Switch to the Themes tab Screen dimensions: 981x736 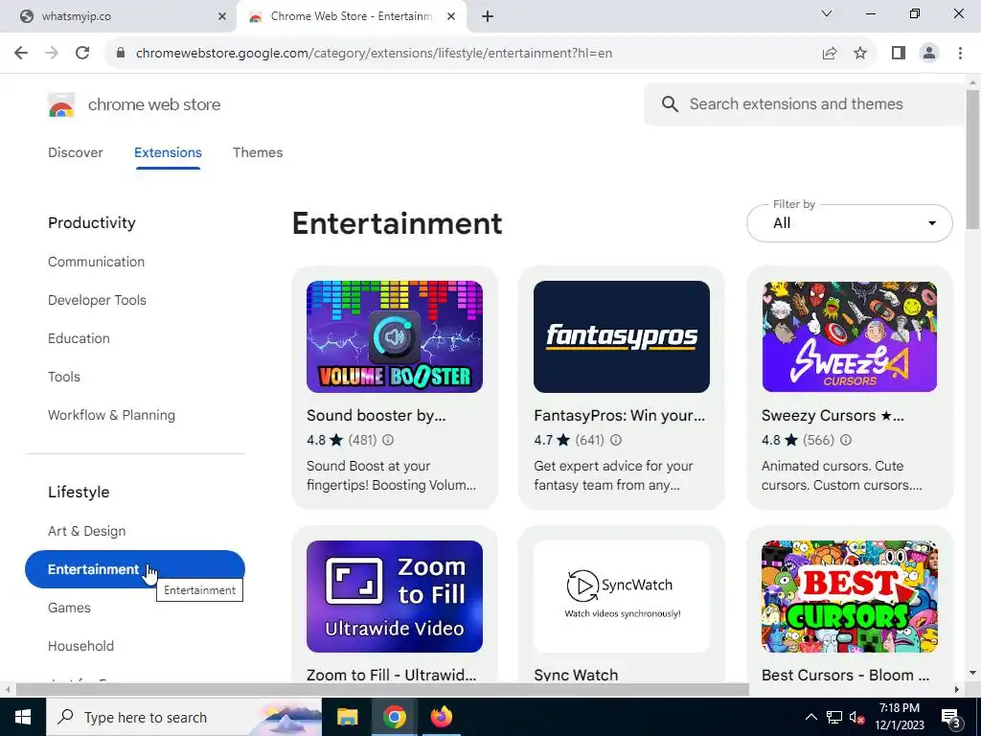pyautogui.click(x=258, y=152)
